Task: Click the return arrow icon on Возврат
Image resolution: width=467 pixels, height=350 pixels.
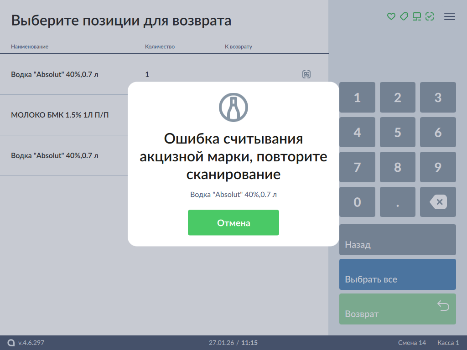Action: point(443,305)
